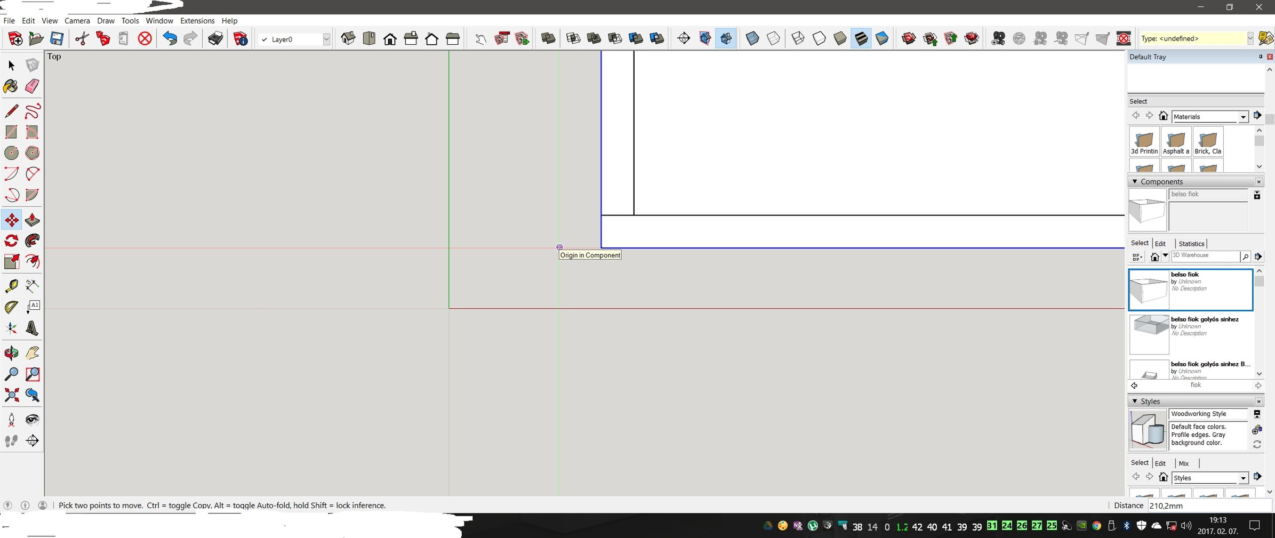Activate the Walk footprints tool
1275x538 pixels.
pyautogui.click(x=11, y=440)
